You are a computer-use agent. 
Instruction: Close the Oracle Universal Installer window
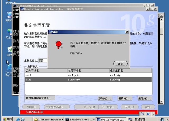click(x=155, y=9)
